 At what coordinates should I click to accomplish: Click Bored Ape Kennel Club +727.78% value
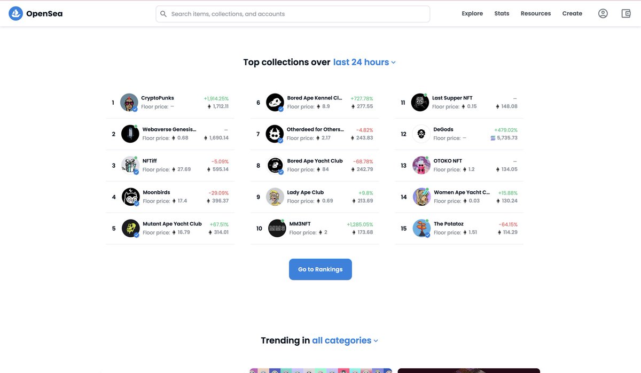click(x=362, y=99)
